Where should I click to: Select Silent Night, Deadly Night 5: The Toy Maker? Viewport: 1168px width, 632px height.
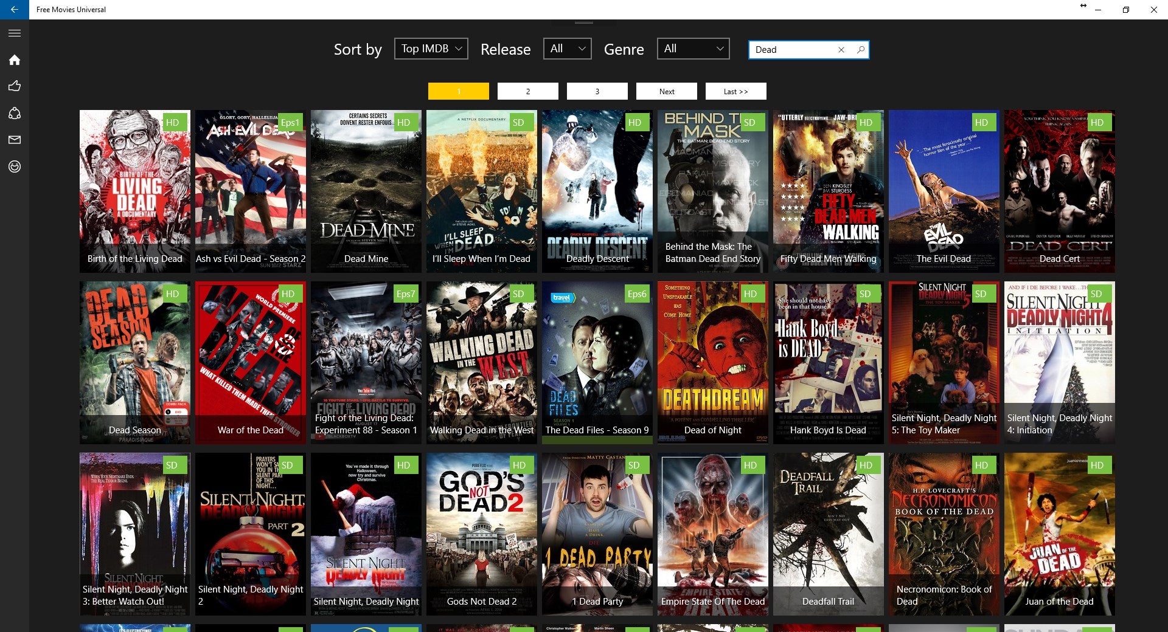click(944, 363)
